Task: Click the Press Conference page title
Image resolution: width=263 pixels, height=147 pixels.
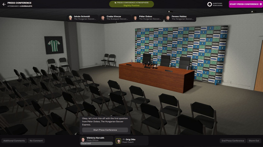Action: coord(19,3)
